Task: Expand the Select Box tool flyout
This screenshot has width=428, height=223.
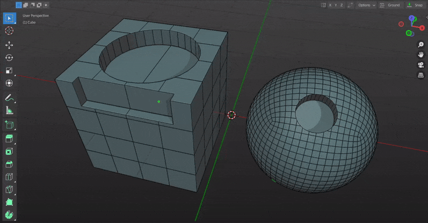Action: click(x=15, y=24)
